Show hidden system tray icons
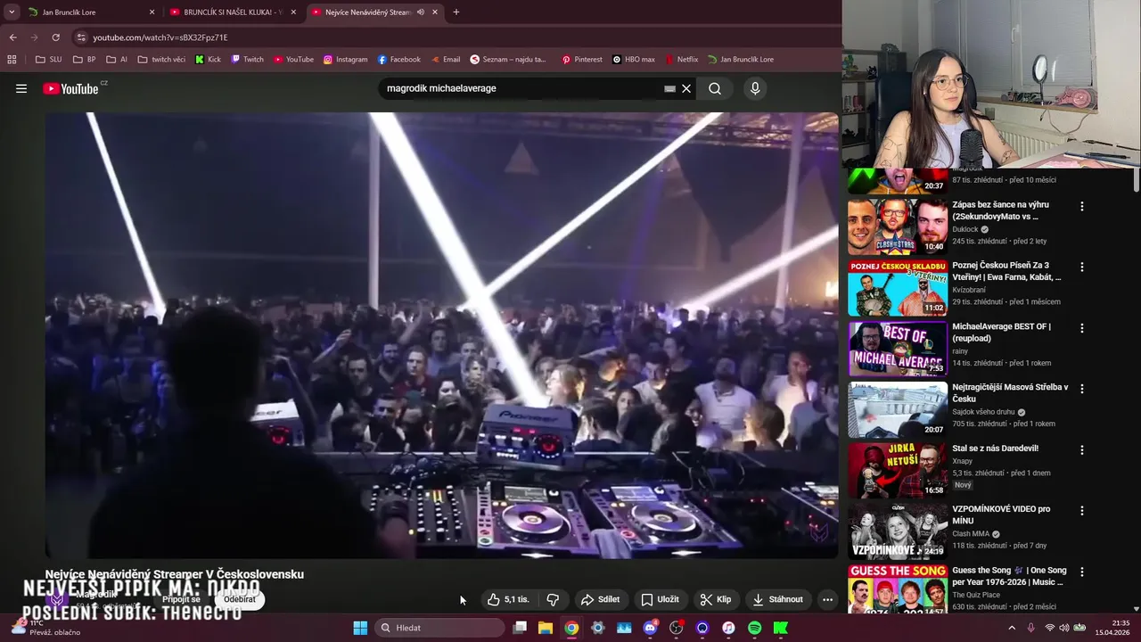The height and width of the screenshot is (642, 1141). point(1012,628)
